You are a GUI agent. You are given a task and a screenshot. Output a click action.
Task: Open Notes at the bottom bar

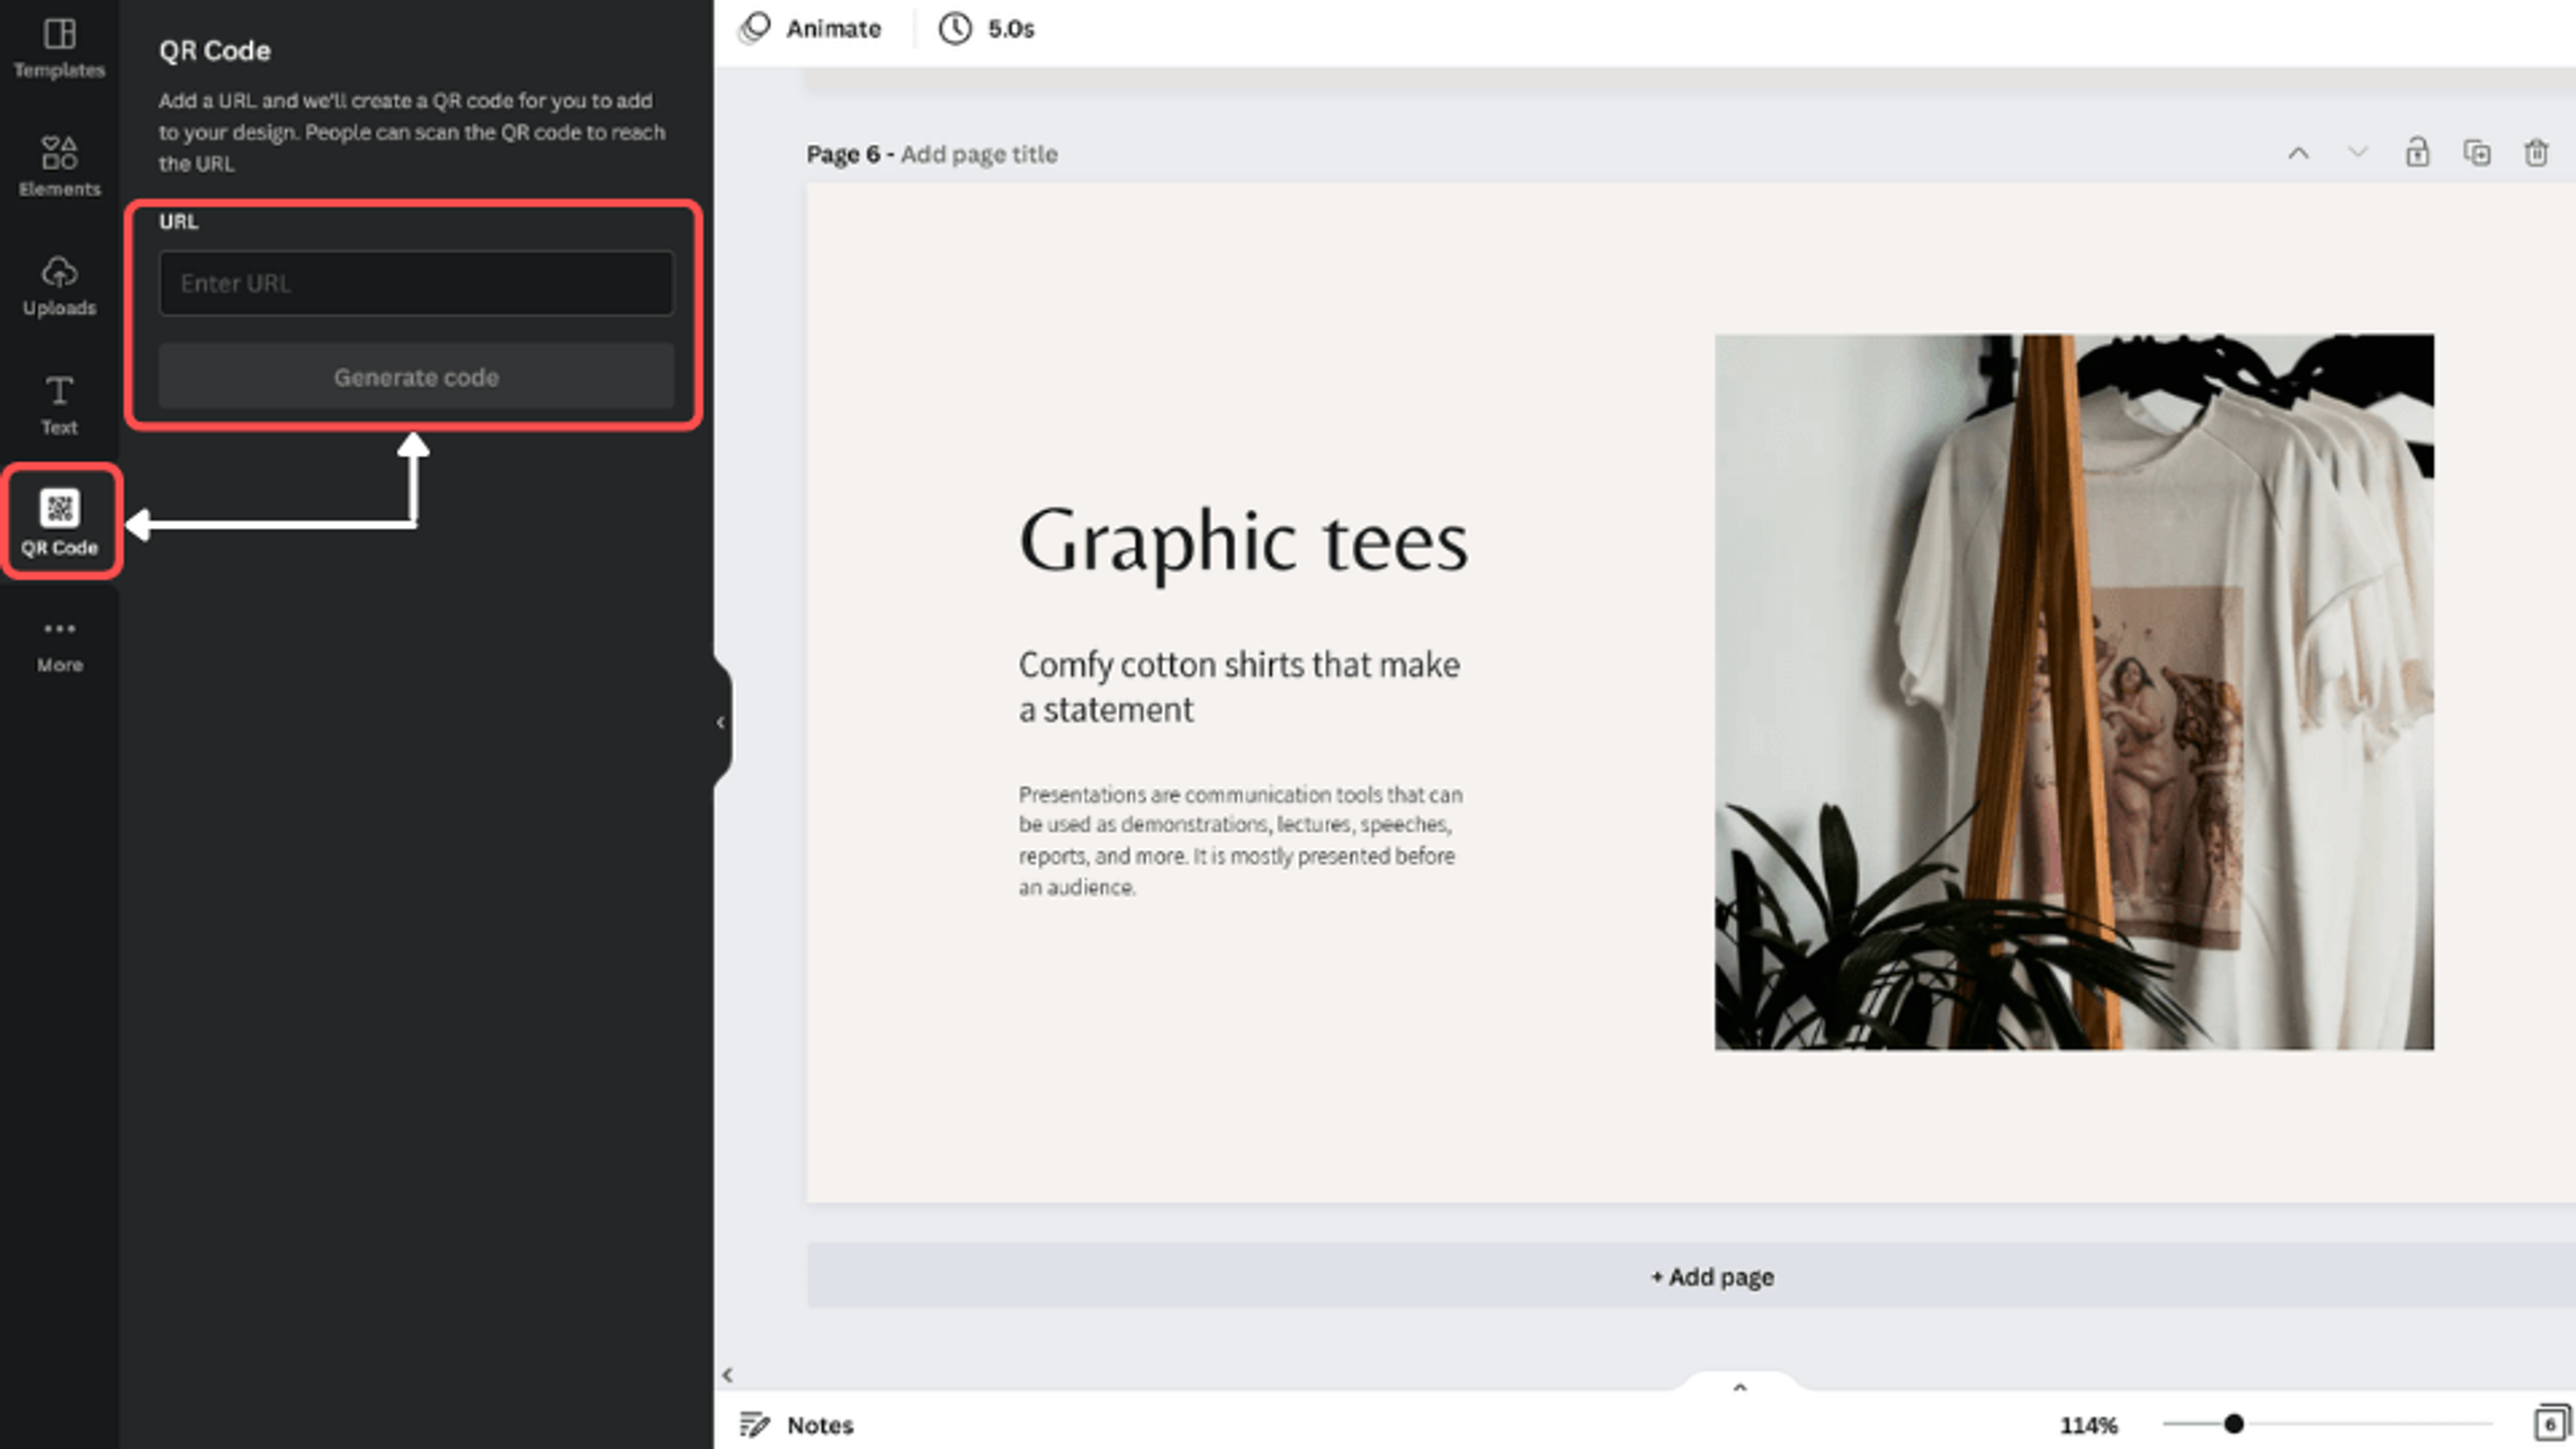pyautogui.click(x=797, y=1424)
